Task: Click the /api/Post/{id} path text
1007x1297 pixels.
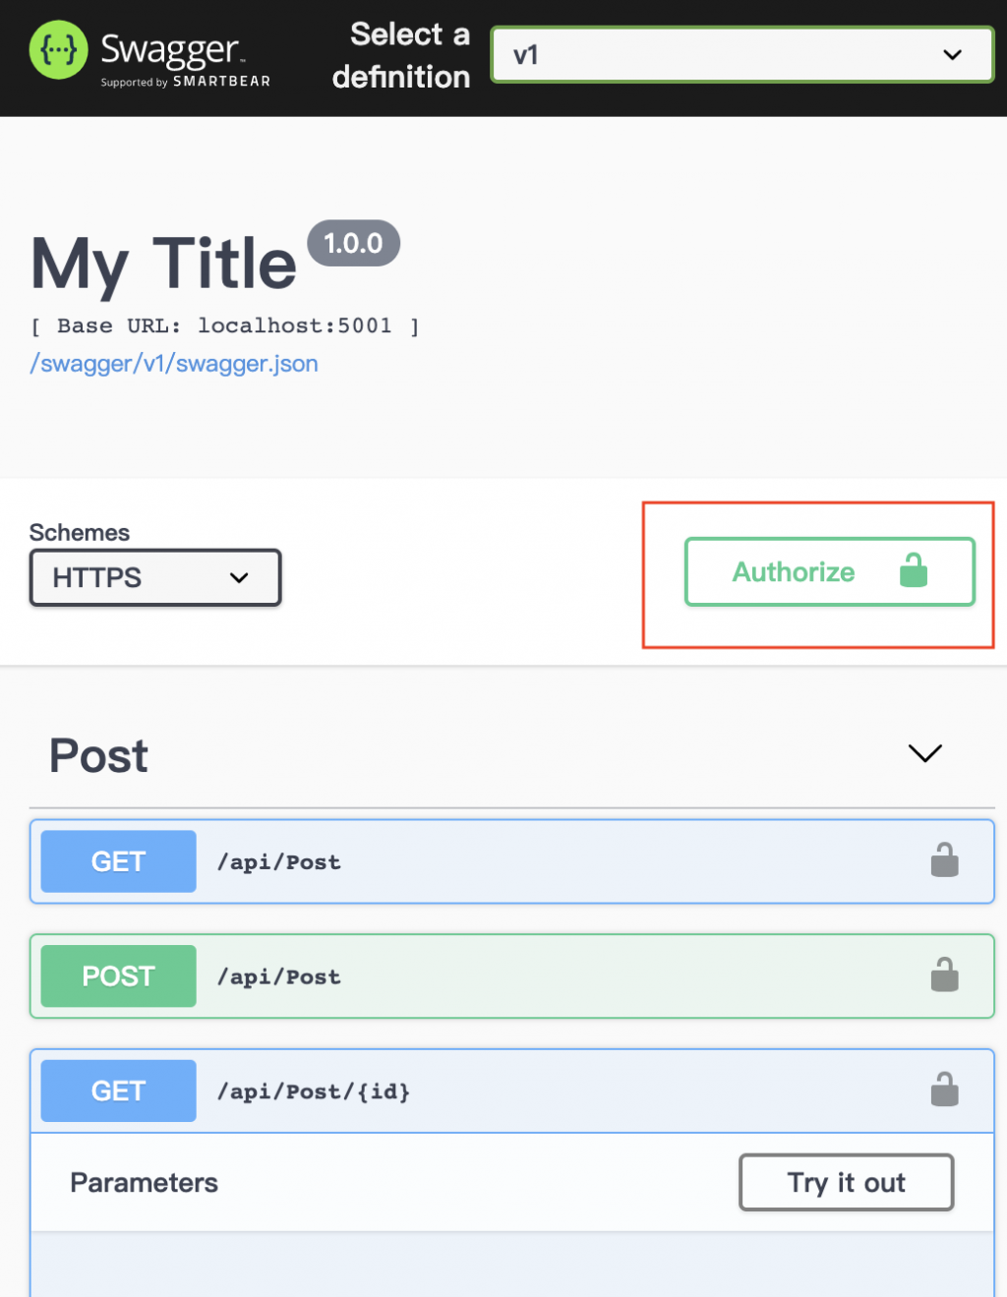Action: coord(314,1091)
